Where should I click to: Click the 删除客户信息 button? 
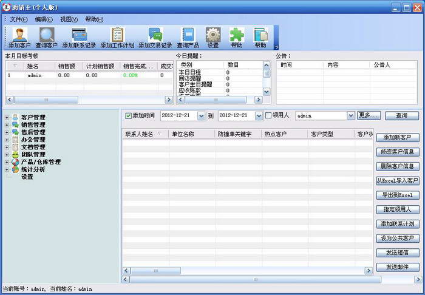[398, 166]
